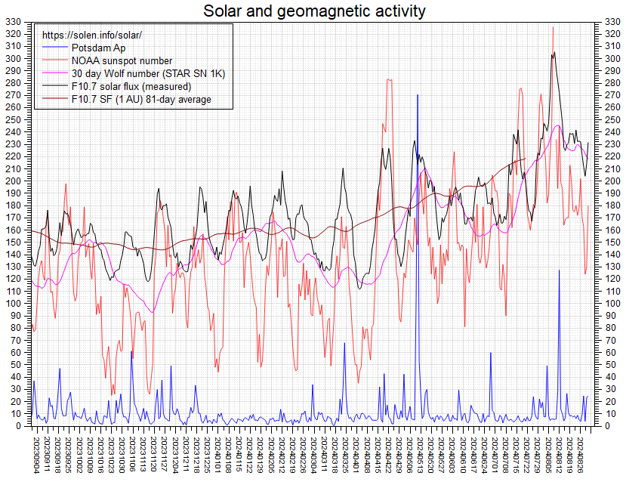The width and height of the screenshot is (626, 485).
Task: Click "F10.7 SF (1 AU) 81-day average" legend entry
Action: pyautogui.click(x=141, y=99)
